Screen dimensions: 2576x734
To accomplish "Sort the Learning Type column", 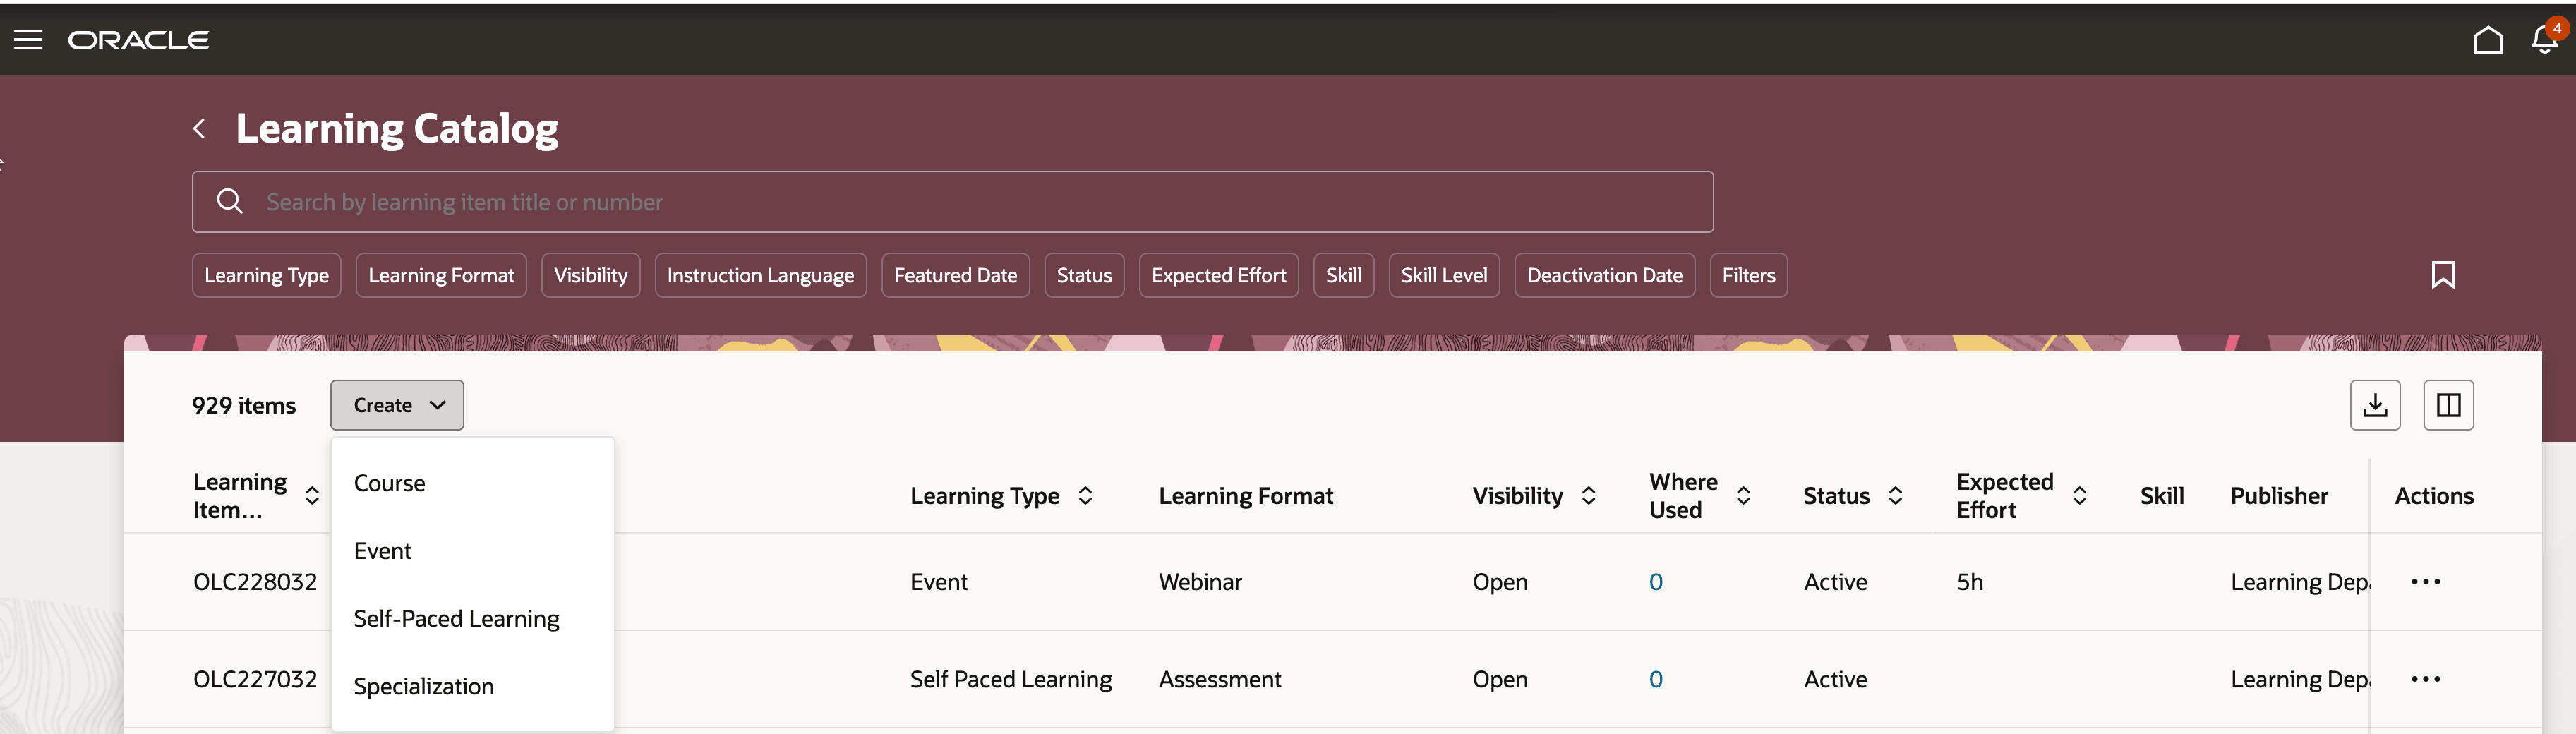I will [x=1086, y=495].
